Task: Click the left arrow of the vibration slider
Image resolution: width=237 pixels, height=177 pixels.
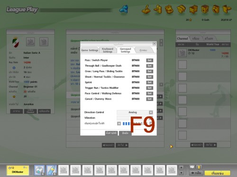Action: coord(119,124)
